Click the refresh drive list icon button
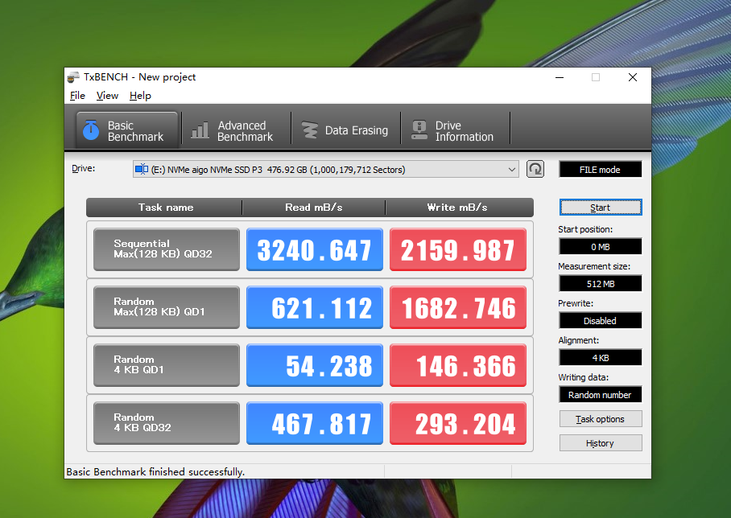This screenshot has height=518, width=731. [x=535, y=169]
